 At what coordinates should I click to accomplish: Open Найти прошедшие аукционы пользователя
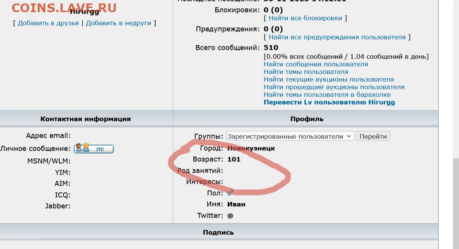point(334,87)
